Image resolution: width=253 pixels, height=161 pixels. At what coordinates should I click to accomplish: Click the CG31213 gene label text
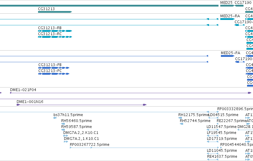click(x=46, y=9)
